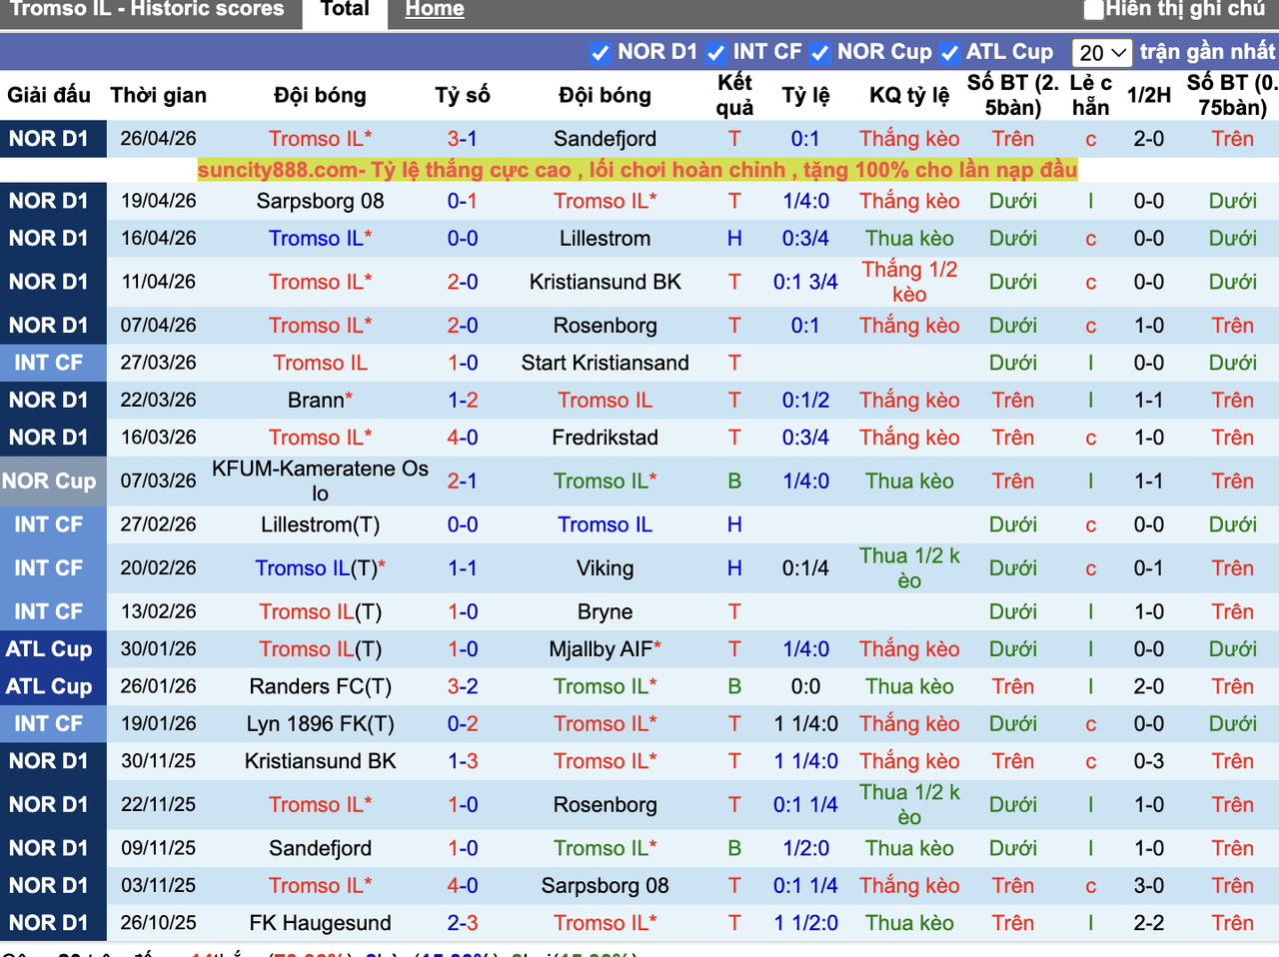Click the KQ tỷ lệ column header

click(x=909, y=95)
